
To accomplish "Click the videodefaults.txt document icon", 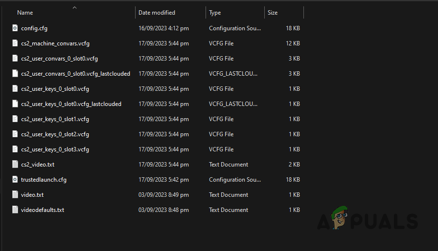I will tap(15, 209).
